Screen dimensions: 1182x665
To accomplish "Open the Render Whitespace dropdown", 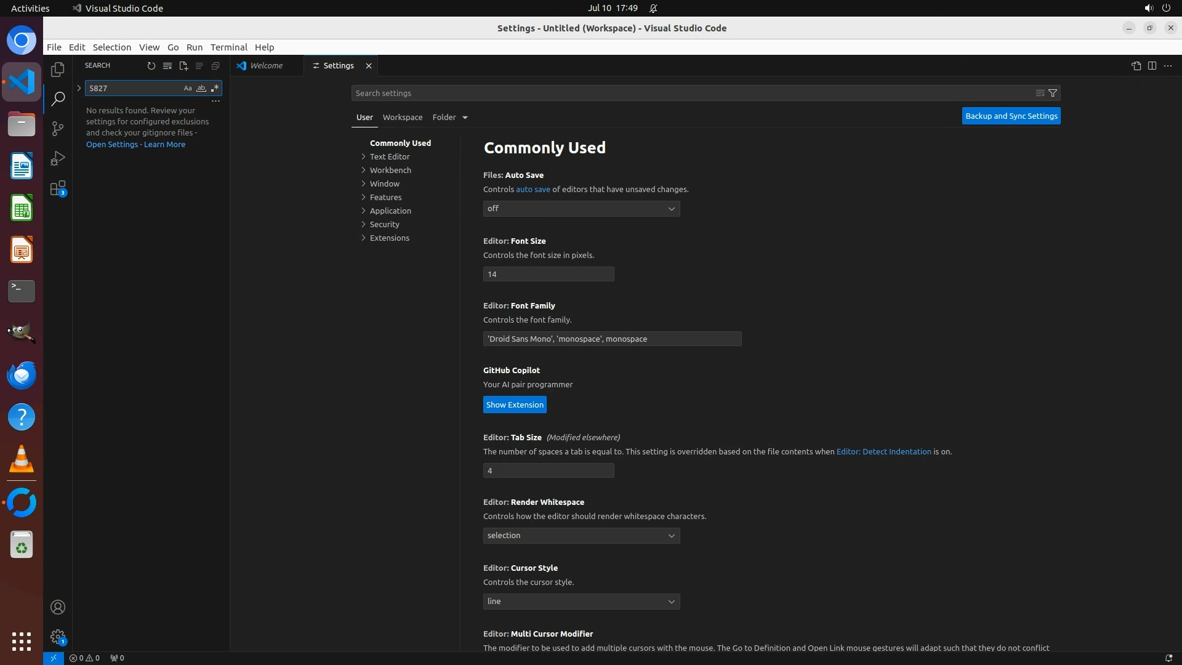I will [581, 536].
